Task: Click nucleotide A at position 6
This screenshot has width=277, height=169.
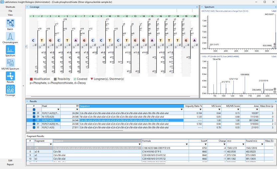Action: 75,41
